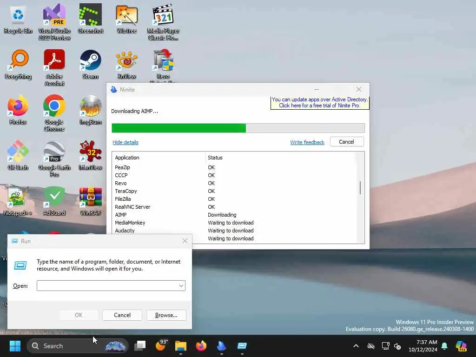Switch to Firefox in the taskbar

(x=201, y=346)
